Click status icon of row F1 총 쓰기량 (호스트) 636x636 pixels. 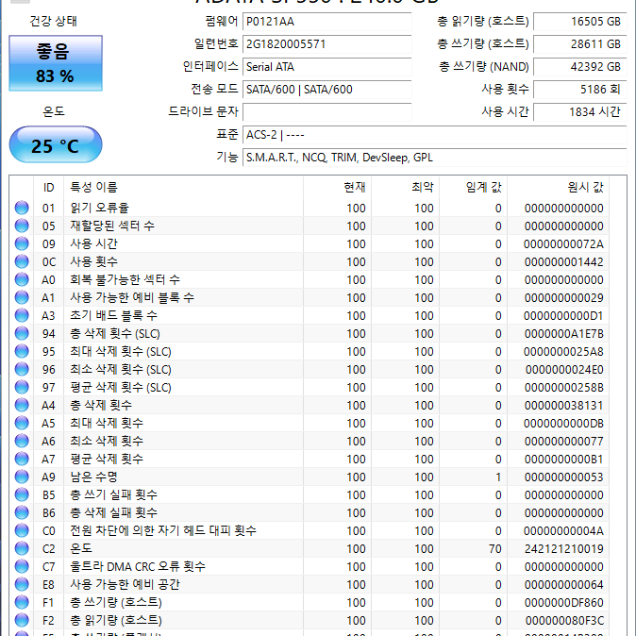(22, 602)
